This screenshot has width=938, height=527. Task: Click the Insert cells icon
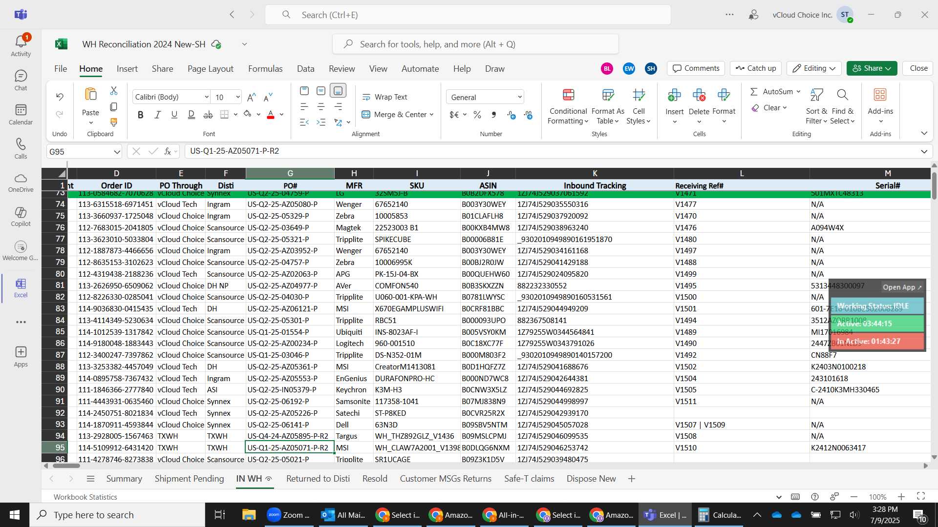(674, 95)
